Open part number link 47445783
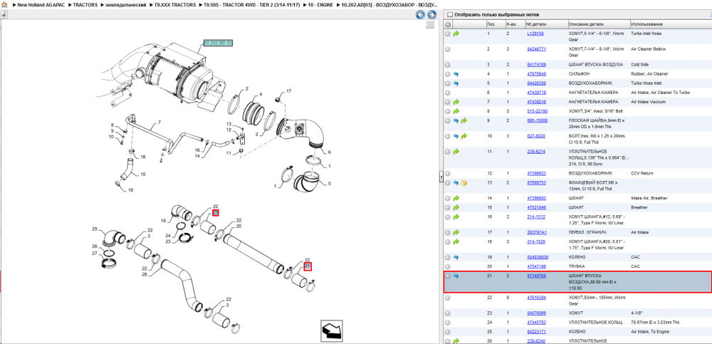The height and width of the screenshot is (344, 712). tap(536, 323)
